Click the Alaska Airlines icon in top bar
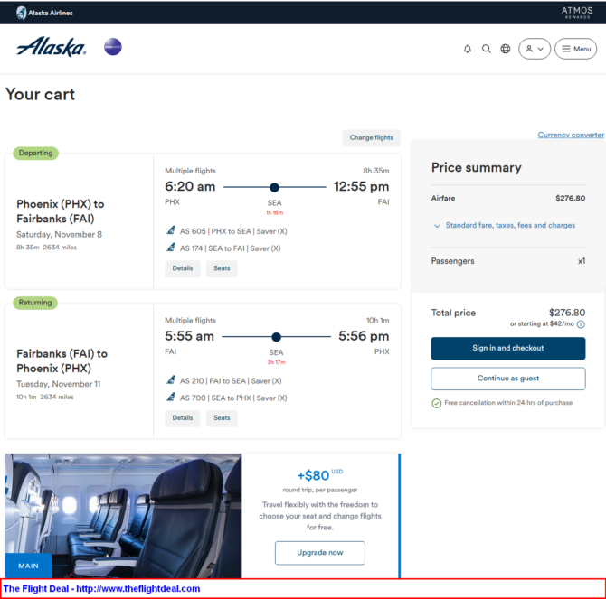Screen dimensions: 606x599 [x=22, y=13]
